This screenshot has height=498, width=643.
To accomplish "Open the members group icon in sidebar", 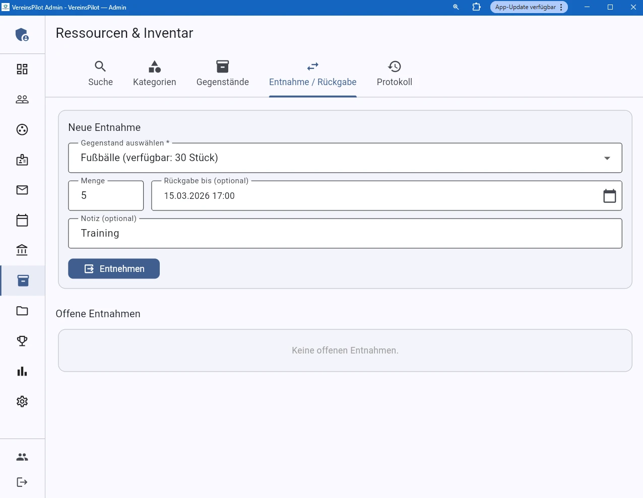I will [22, 99].
